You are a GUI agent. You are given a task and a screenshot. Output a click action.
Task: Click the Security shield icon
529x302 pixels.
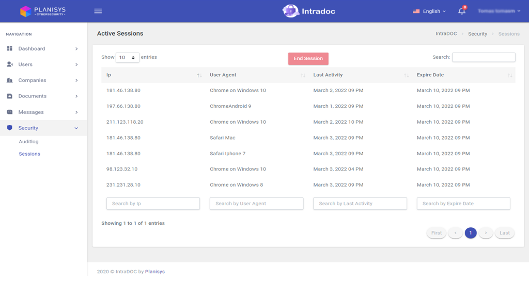[x=9, y=128]
